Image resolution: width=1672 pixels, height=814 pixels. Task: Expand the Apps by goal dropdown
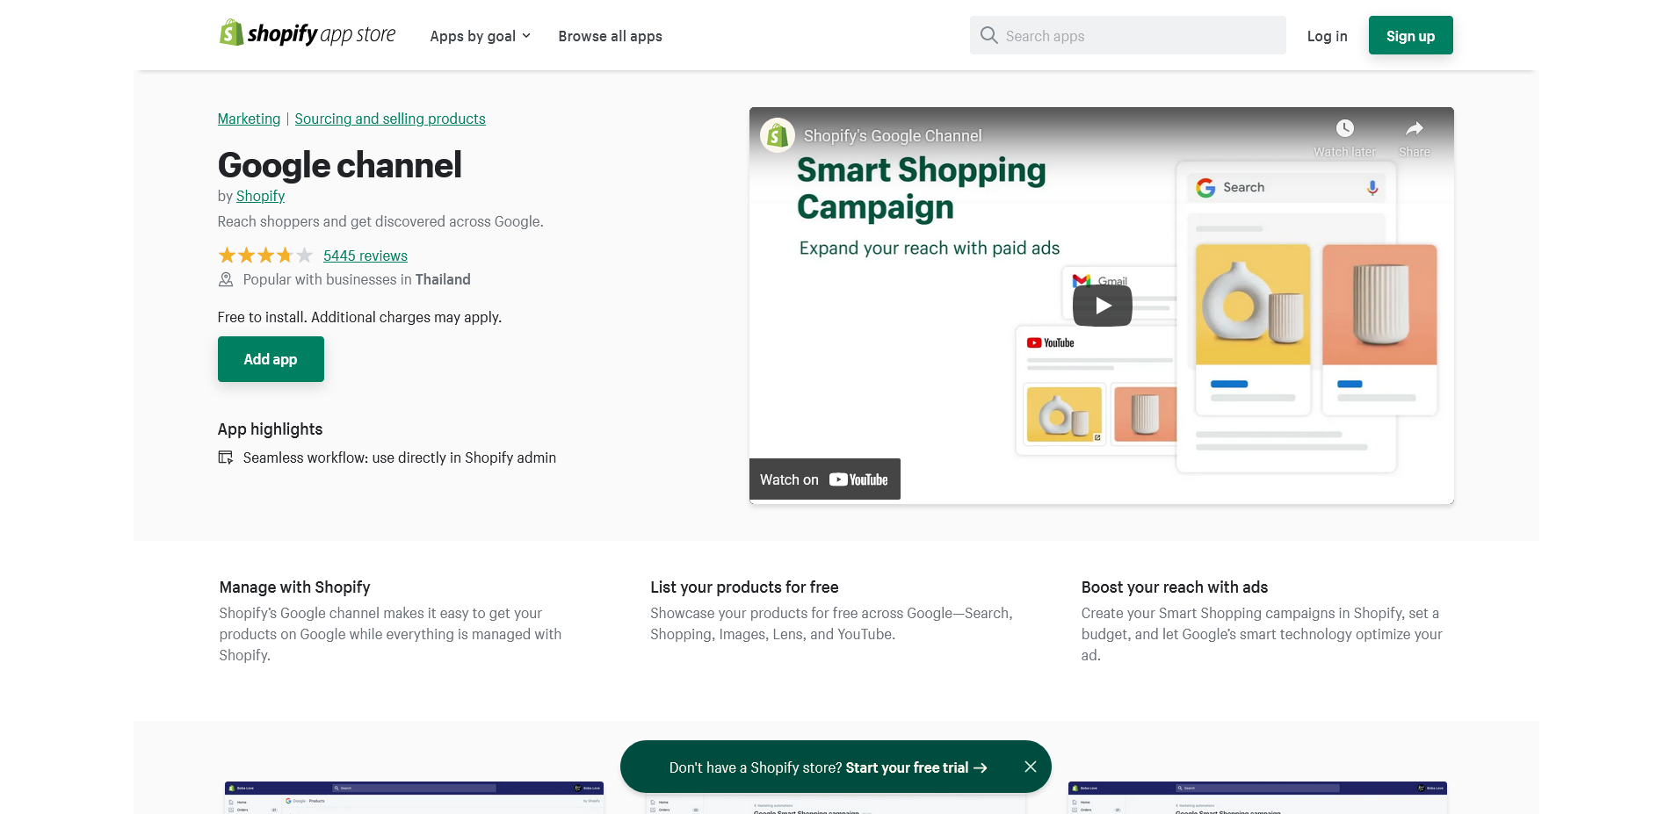click(480, 36)
